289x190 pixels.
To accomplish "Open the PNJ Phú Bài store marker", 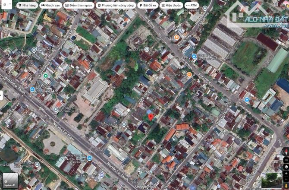I will click(x=89, y=158).
